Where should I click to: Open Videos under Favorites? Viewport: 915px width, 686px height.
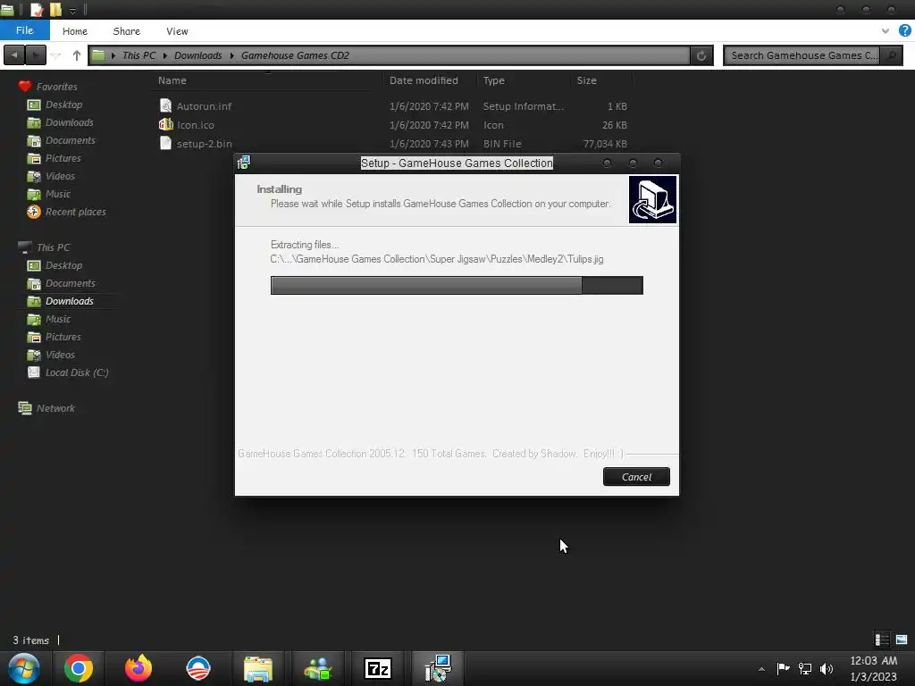[60, 176]
